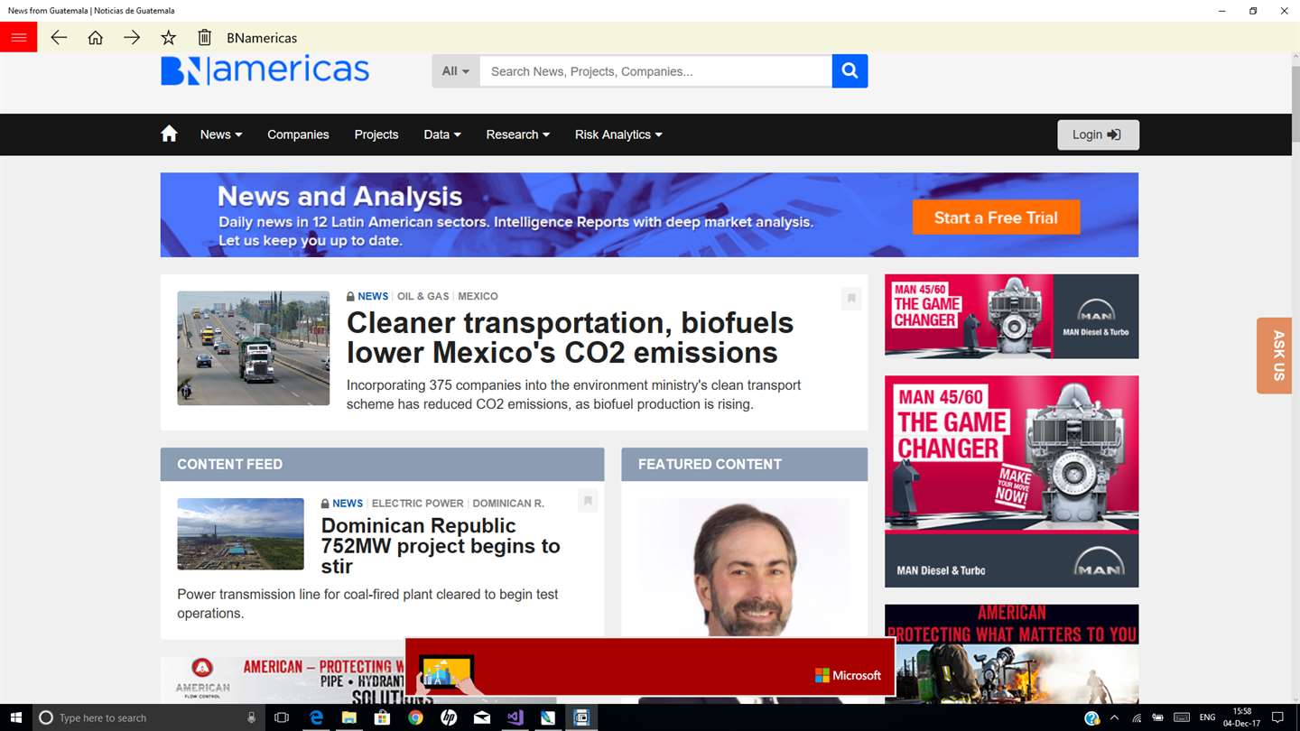Screen dimensions: 1300x731
Task: Open the Cleaner transportation biofuels headline
Action: point(570,338)
